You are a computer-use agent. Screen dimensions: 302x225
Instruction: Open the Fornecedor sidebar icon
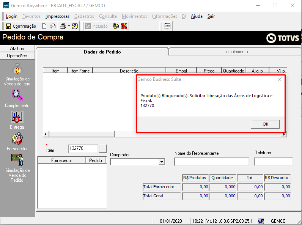(17, 138)
